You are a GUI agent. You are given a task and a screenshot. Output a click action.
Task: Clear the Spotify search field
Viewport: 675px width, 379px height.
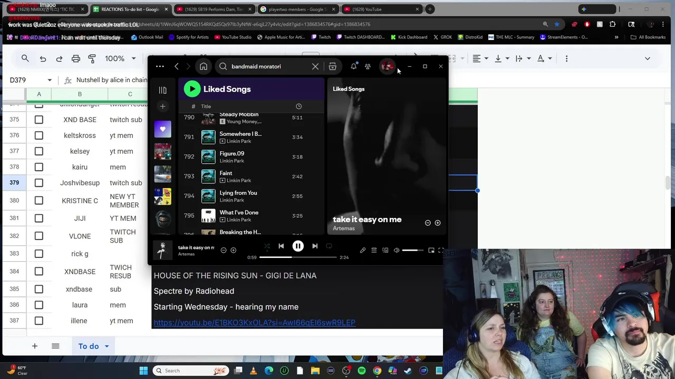(315, 66)
